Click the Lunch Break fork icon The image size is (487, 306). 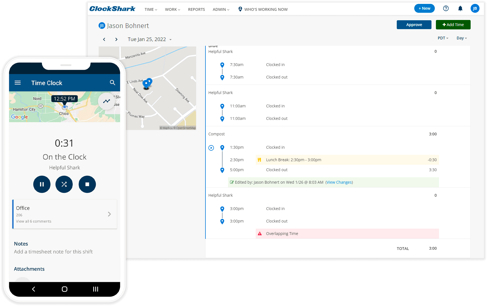(259, 160)
